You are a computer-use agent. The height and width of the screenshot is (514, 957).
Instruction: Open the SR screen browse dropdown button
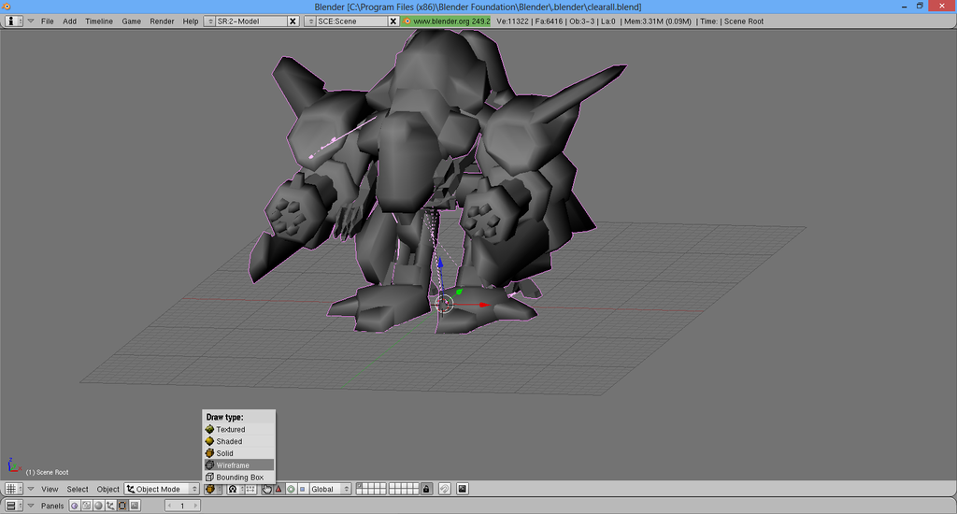[x=210, y=21]
